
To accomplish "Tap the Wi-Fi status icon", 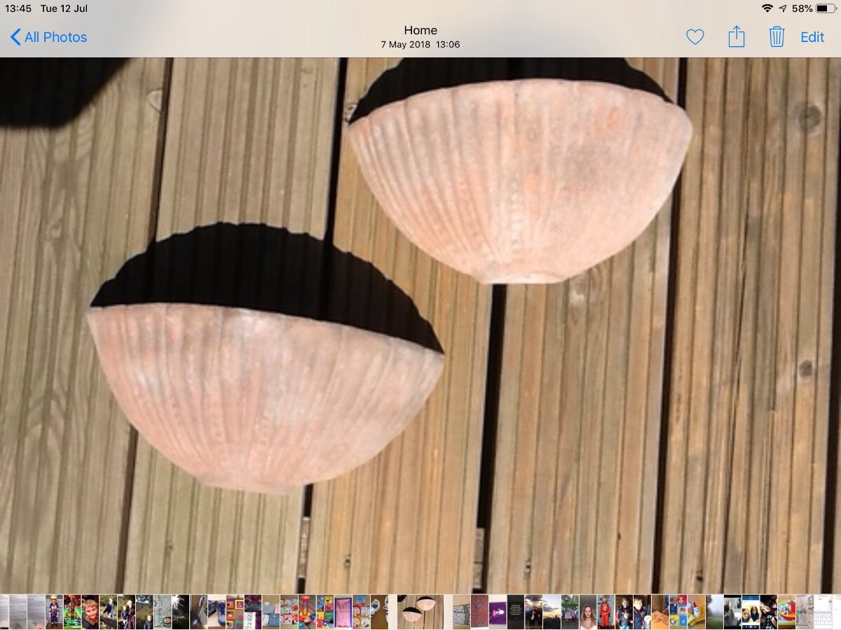I will 767,8.
